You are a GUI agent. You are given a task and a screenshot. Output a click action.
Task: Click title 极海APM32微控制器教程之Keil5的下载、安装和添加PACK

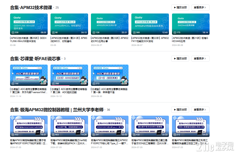pos(69,142)
